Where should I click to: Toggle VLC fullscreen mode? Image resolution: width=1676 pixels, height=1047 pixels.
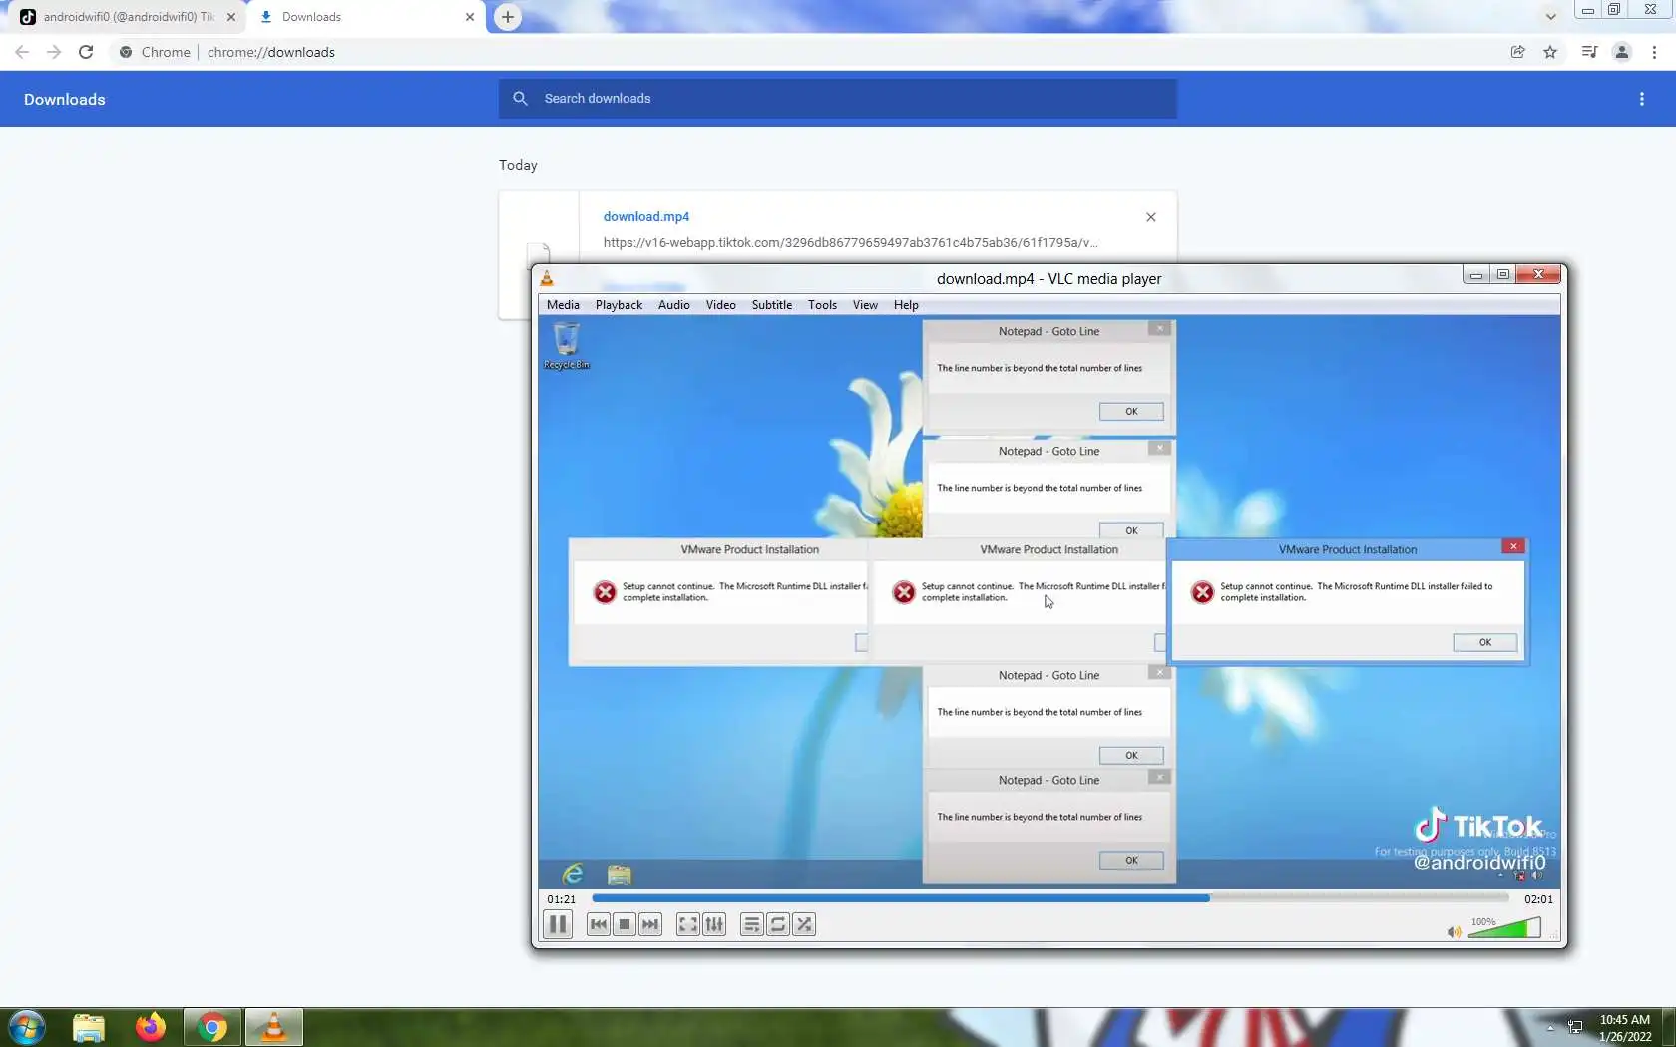coord(688,924)
